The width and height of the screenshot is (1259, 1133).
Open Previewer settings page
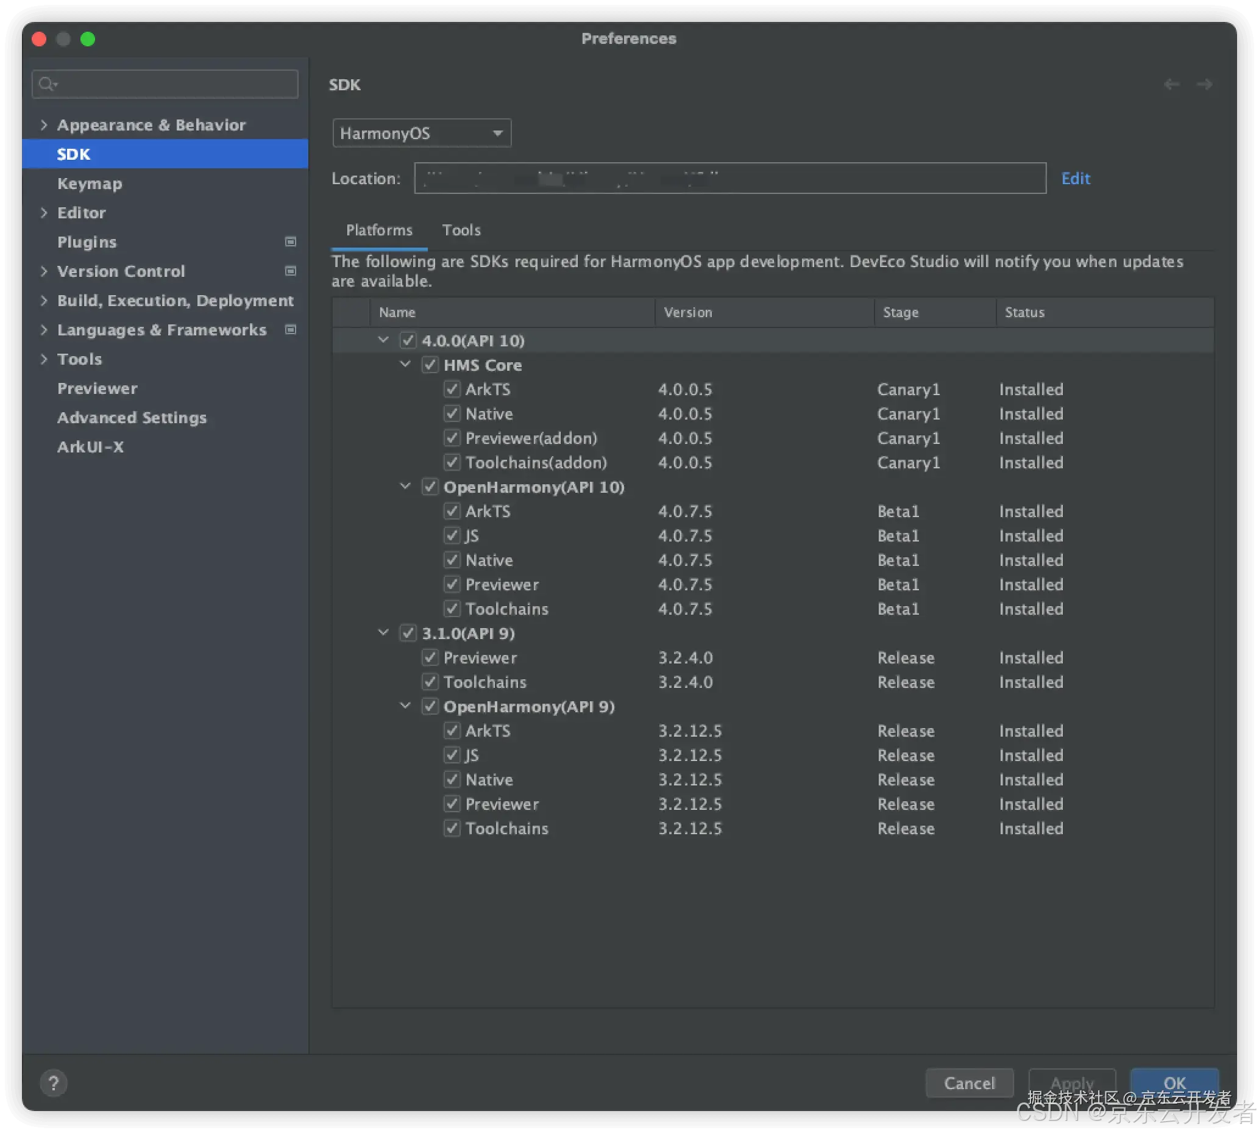pyautogui.click(x=97, y=388)
